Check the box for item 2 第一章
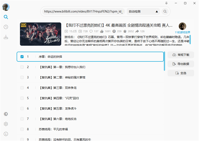 tap(22, 67)
